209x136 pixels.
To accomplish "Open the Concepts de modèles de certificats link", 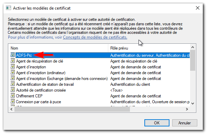I will (95, 37).
